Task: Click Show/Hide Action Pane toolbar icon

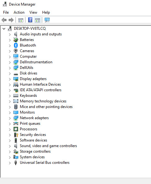Action: click(x=38, y=20)
